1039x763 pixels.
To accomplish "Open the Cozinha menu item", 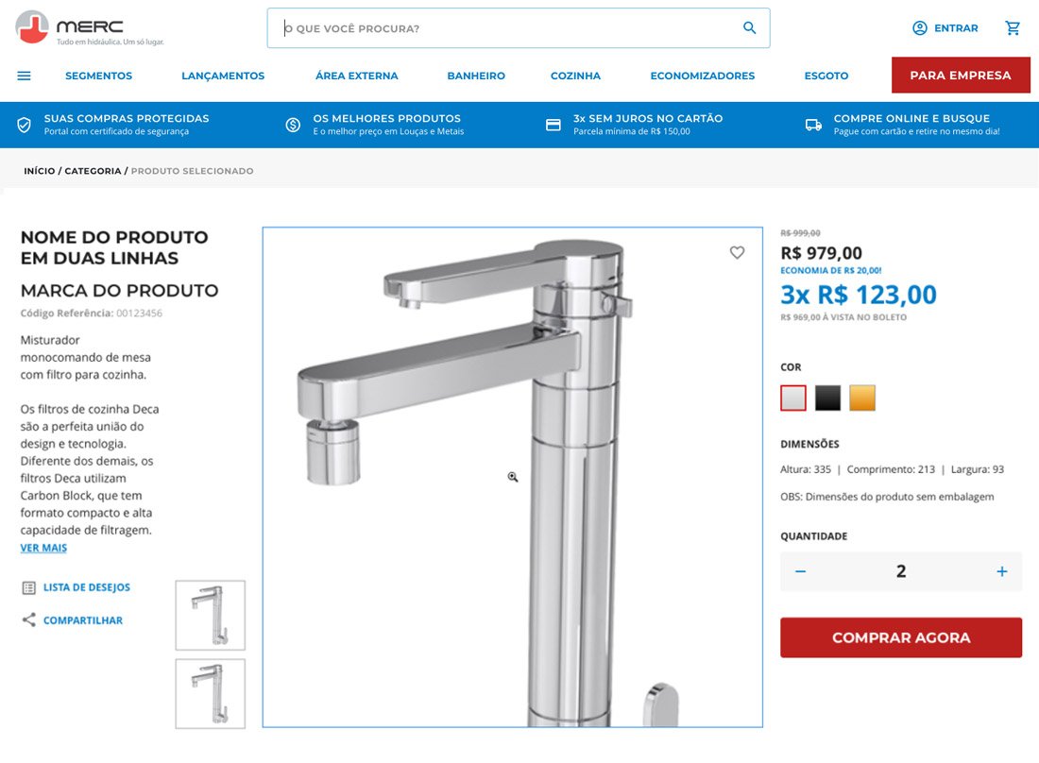I will [x=575, y=76].
